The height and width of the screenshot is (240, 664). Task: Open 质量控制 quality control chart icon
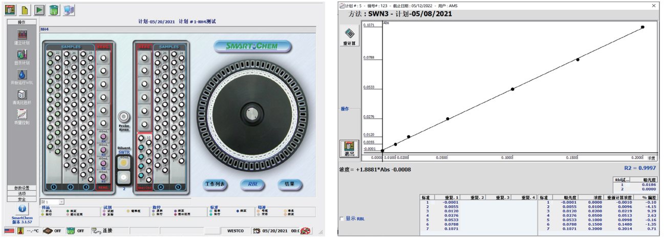(22, 114)
